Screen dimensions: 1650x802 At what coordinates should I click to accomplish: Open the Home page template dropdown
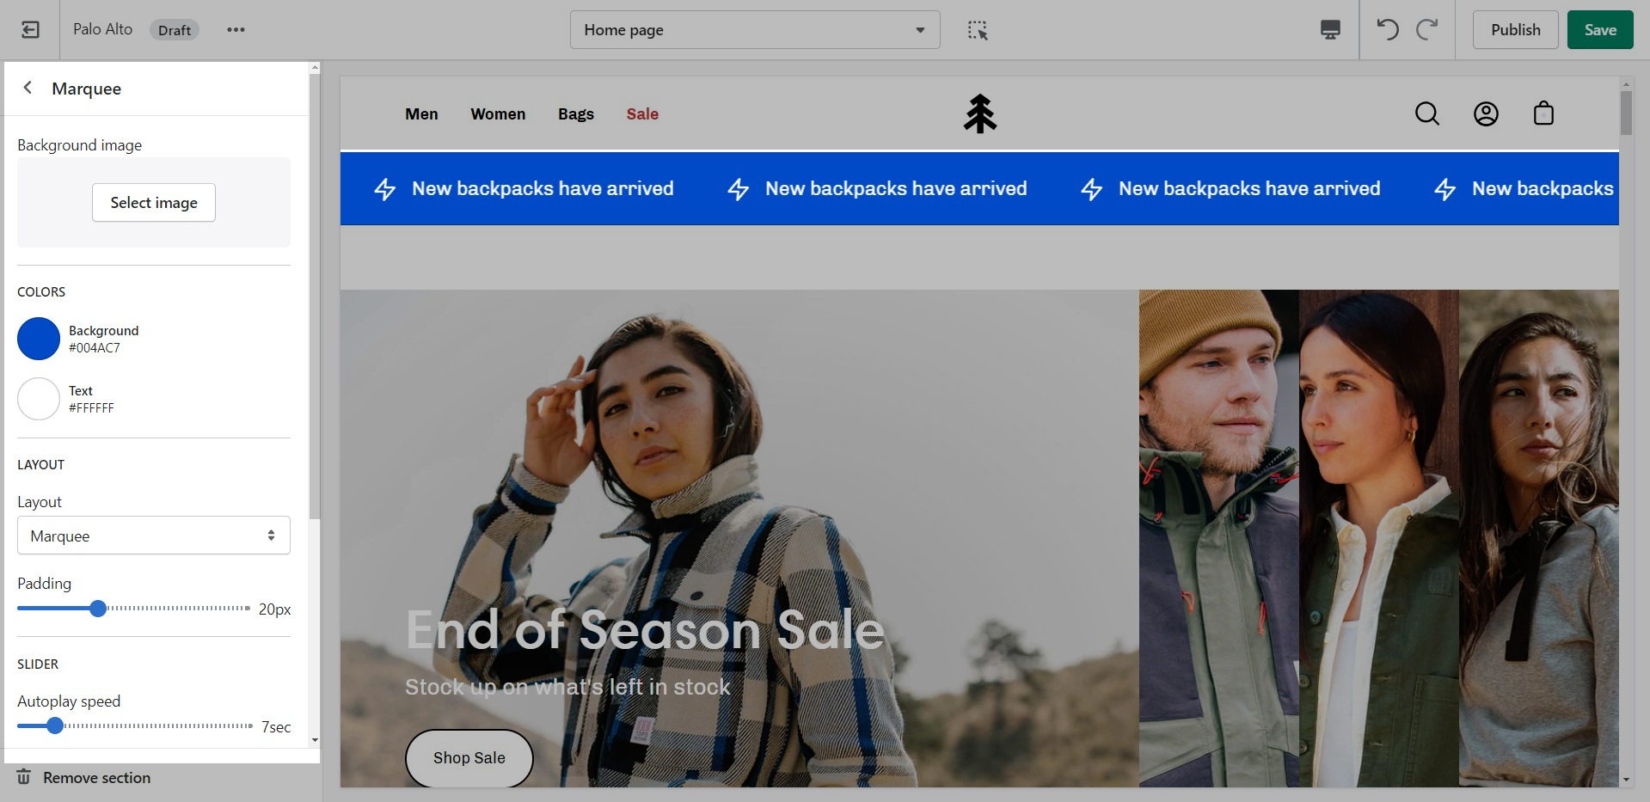point(754,30)
